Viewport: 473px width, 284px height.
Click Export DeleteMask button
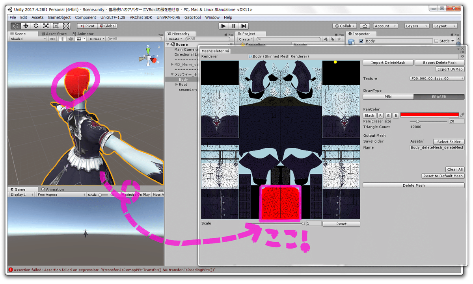(440, 63)
